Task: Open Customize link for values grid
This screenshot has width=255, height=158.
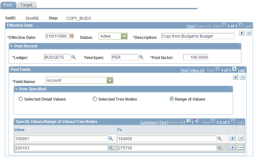Action: (x=148, y=122)
